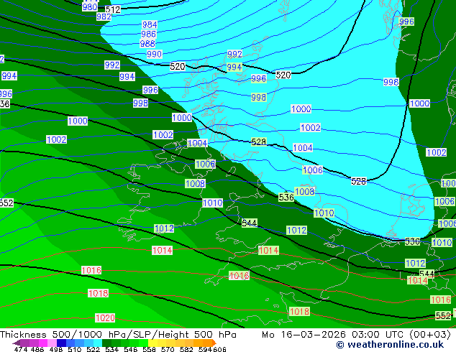Click the dark blue legend swatch above 498
The image size is (456, 352).
click(61, 343)
